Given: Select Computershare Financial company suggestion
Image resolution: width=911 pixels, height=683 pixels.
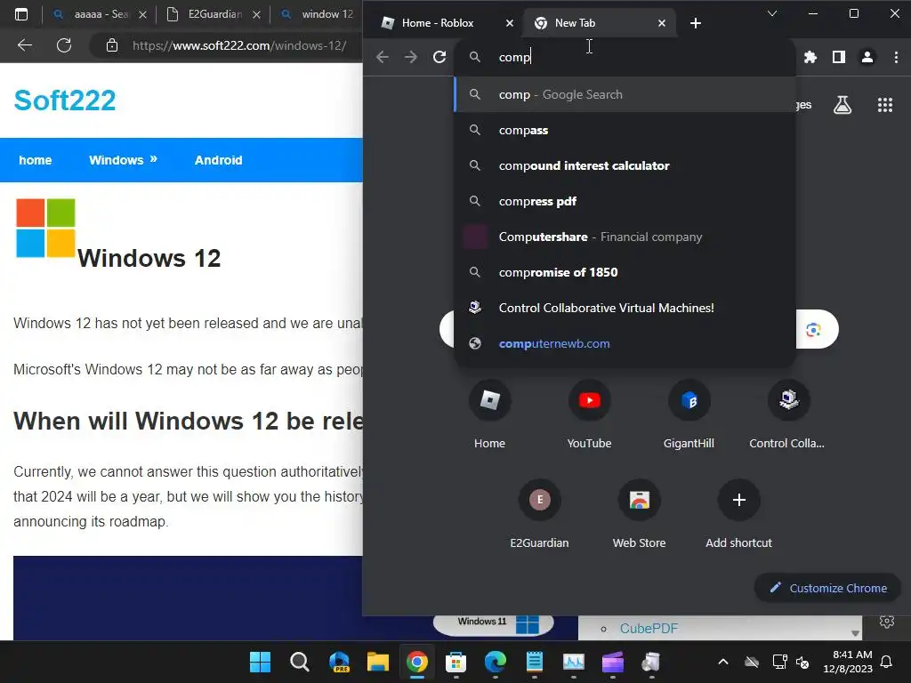Looking at the screenshot, I should click(625, 237).
